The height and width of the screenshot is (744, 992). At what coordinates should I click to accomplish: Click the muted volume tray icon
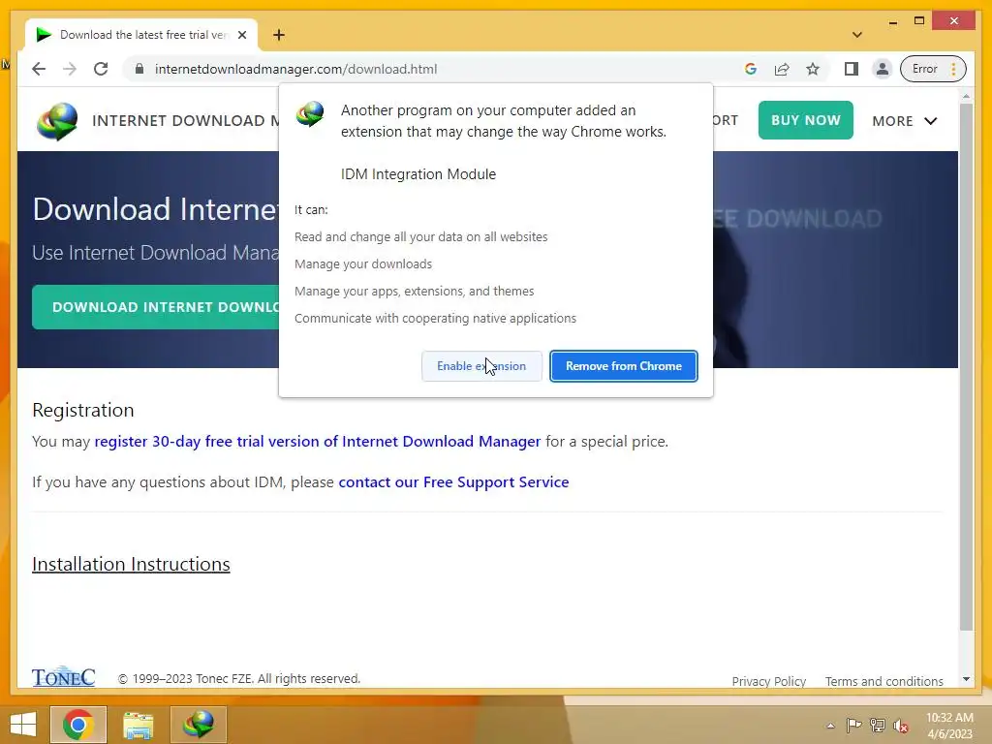pos(901,726)
